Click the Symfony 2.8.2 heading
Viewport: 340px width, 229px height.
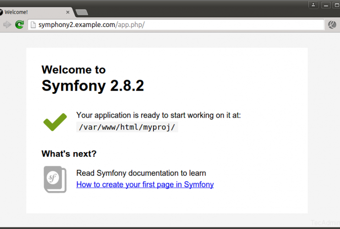pos(93,86)
